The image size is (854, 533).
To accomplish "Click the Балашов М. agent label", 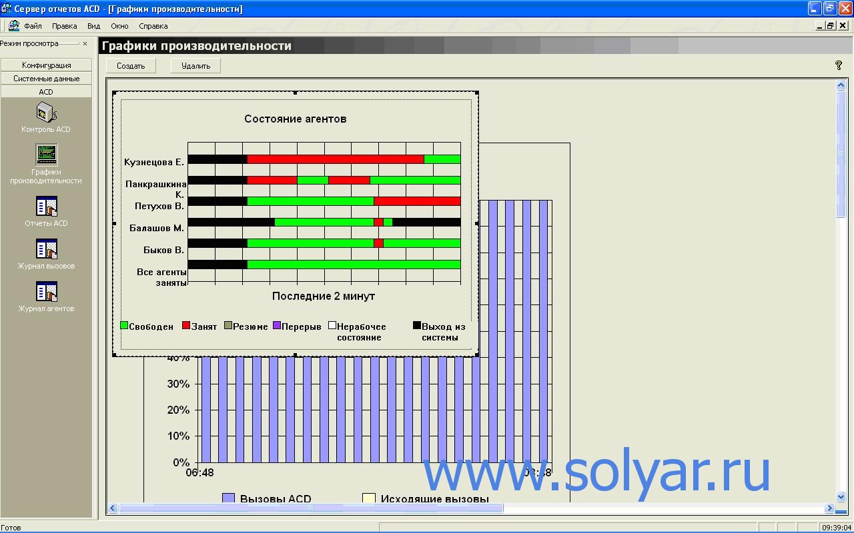I will point(156,228).
